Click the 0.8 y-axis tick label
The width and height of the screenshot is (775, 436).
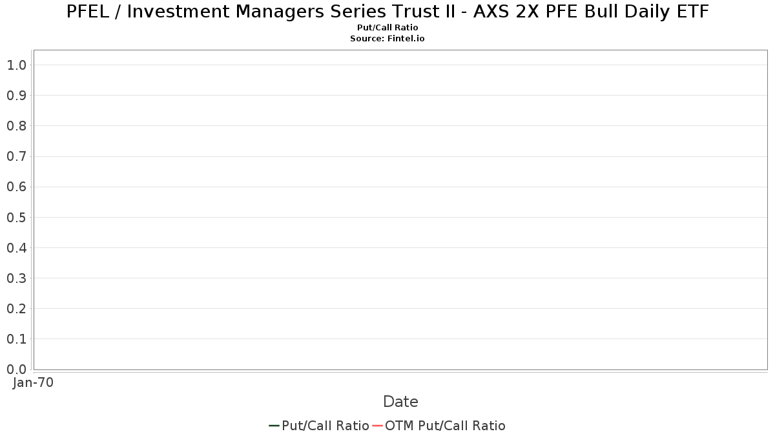point(16,126)
